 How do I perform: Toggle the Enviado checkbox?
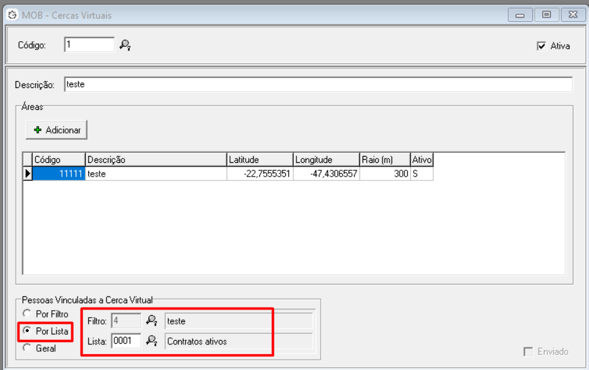(x=528, y=352)
